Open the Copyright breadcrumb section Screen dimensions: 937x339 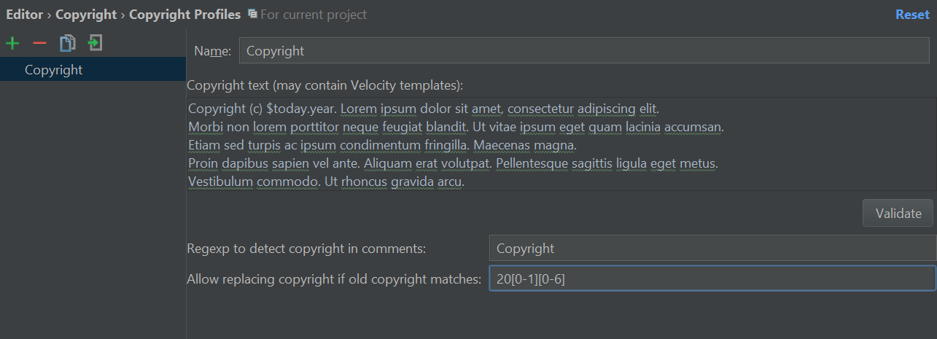tap(86, 15)
